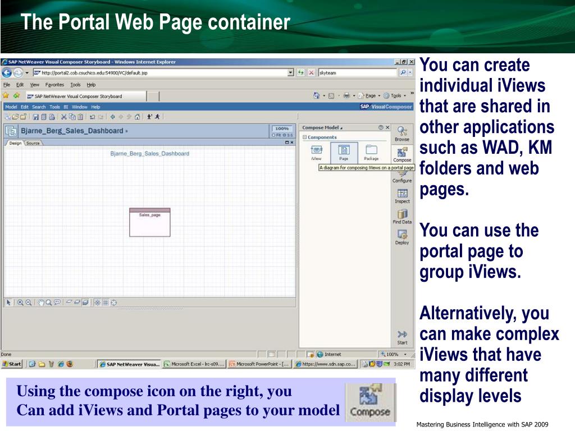Open the Compose Model dropdown arrow
The height and width of the screenshot is (431, 575).
[341, 128]
